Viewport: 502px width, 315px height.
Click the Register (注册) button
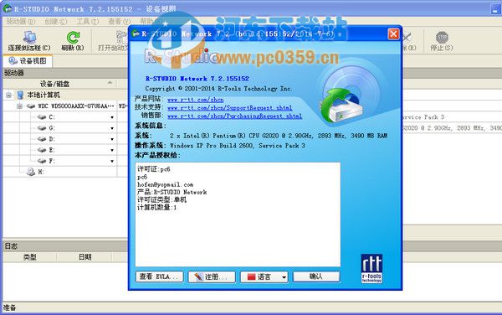coord(212,276)
